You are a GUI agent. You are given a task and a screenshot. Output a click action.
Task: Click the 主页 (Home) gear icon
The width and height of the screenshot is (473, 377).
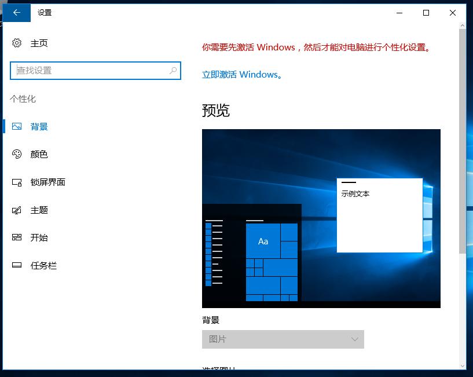[17, 43]
